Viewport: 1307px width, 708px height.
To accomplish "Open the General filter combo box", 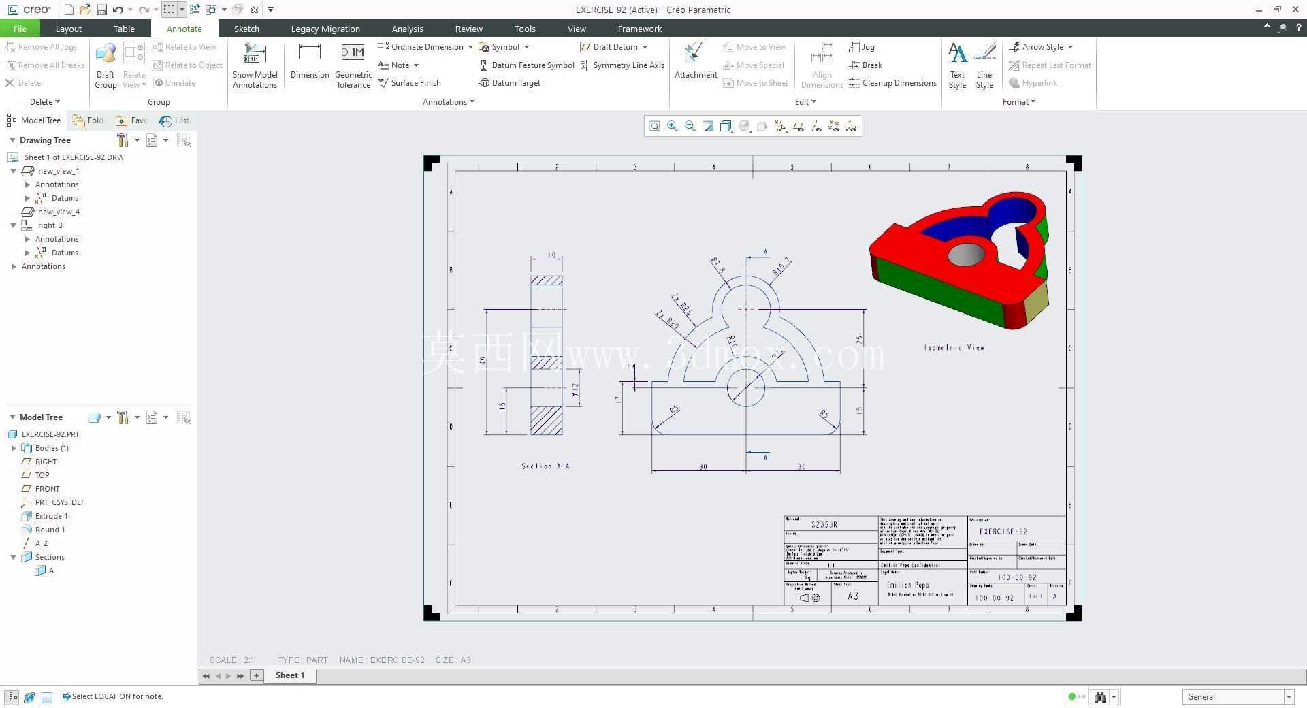I will tap(1238, 696).
